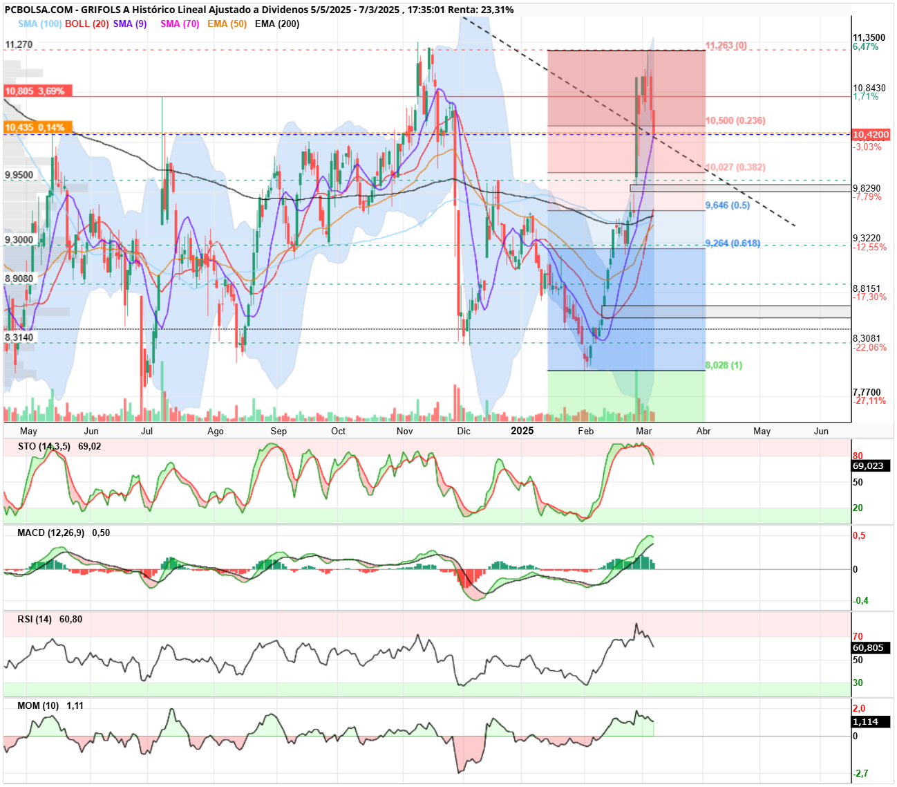Click the 6,47% right axis percentage
Image resolution: width=897 pixels, height=787 pixels.
[x=866, y=47]
